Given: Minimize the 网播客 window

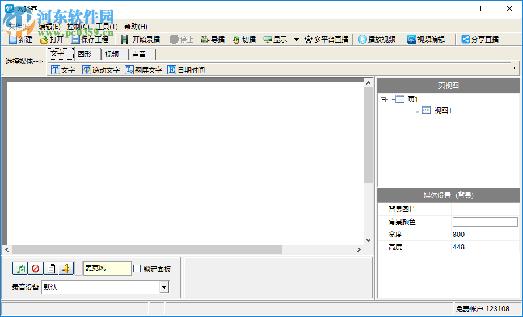Looking at the screenshot, I should point(458,9).
